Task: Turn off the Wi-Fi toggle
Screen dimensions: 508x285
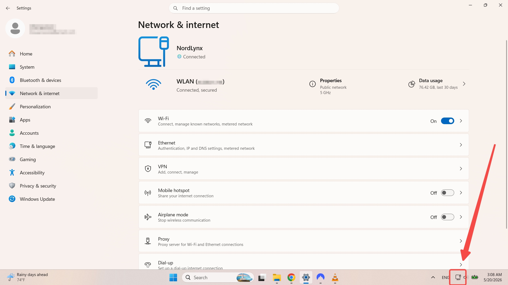Action: coord(448,121)
